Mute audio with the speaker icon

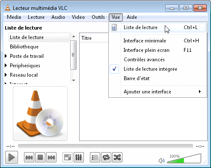click(x=161, y=161)
